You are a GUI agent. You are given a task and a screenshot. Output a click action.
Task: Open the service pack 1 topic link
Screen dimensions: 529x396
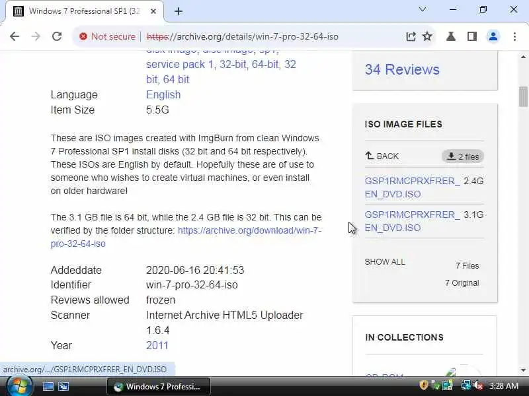(180, 64)
